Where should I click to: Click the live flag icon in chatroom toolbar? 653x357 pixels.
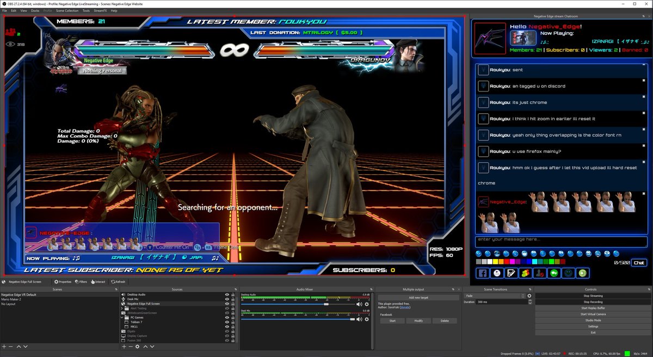(496, 274)
